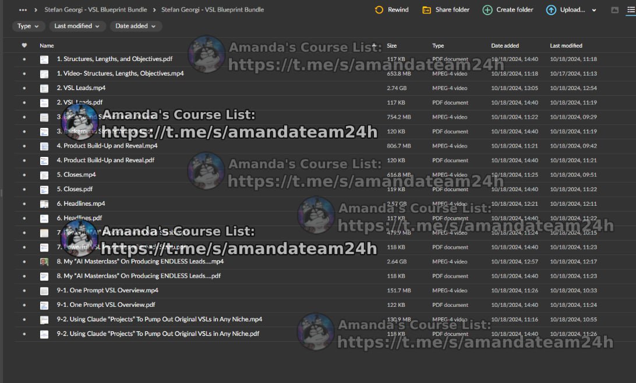
Task: Click last modified '10/18/2024, 10:55'
Action: point(573,320)
